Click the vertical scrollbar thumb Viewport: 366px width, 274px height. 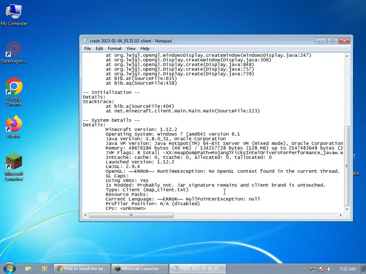coord(347,166)
